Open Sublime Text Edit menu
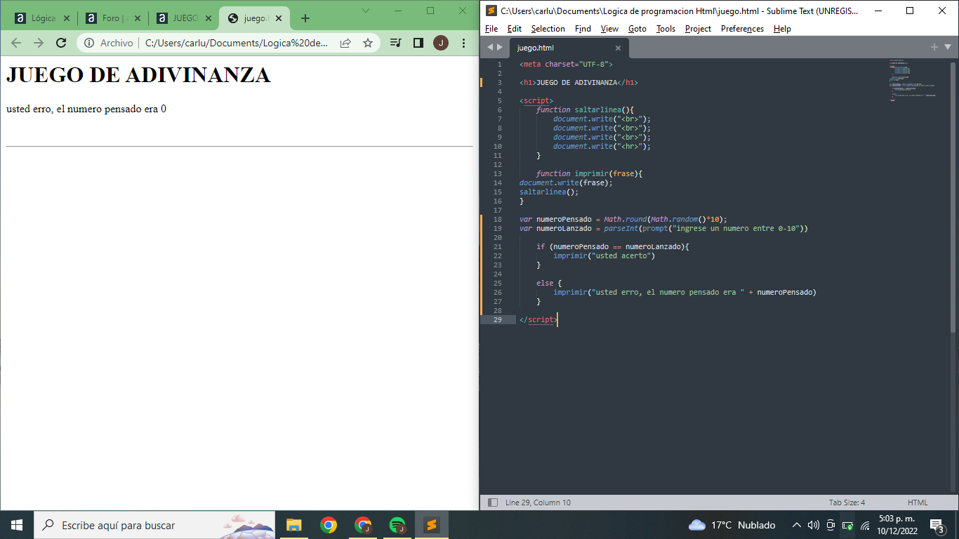The image size is (959, 539). coord(515,29)
